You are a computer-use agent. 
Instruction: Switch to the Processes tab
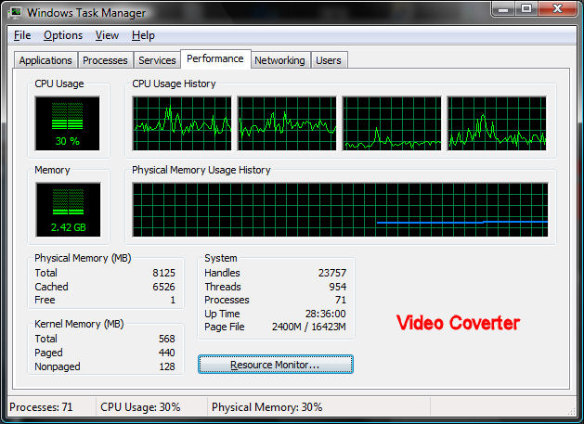click(105, 60)
